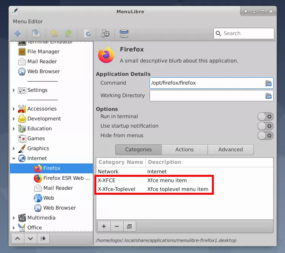The image size is (285, 253).
Task: Toggle the Use startup notification switch
Action: point(265,126)
